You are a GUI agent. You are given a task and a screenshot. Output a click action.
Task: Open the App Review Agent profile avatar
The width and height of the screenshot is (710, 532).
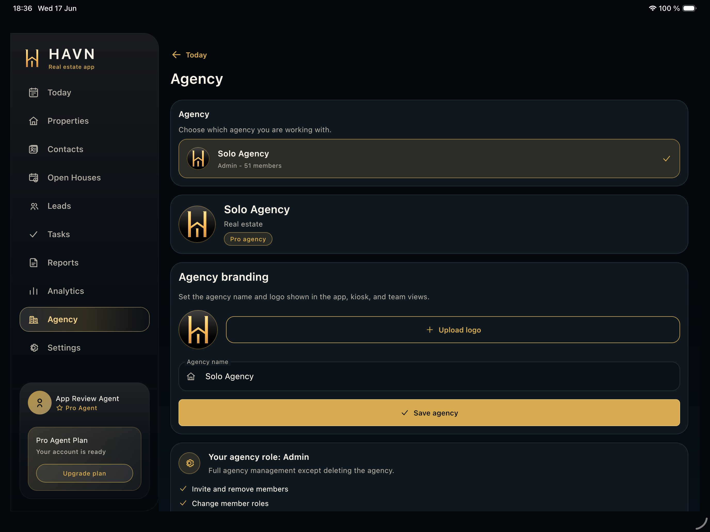[39, 403]
